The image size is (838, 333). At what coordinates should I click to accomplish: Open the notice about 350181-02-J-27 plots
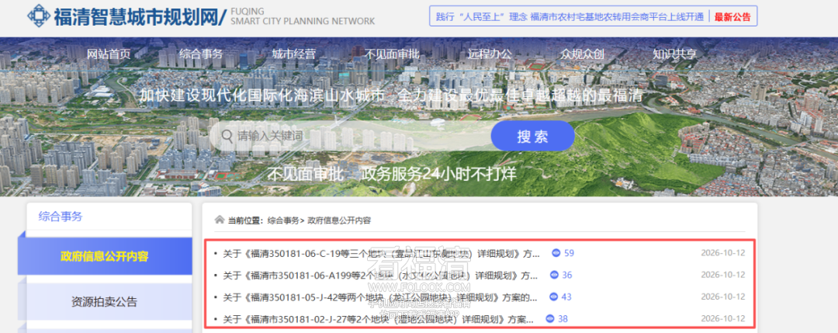click(379, 320)
